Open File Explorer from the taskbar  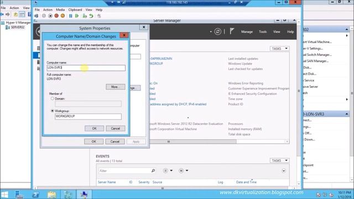pyautogui.click(x=51, y=195)
